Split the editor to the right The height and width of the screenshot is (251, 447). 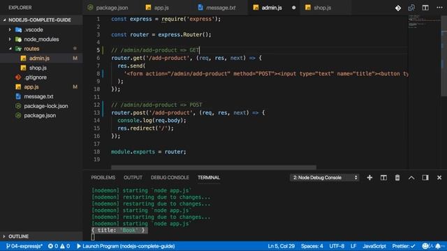425,8
